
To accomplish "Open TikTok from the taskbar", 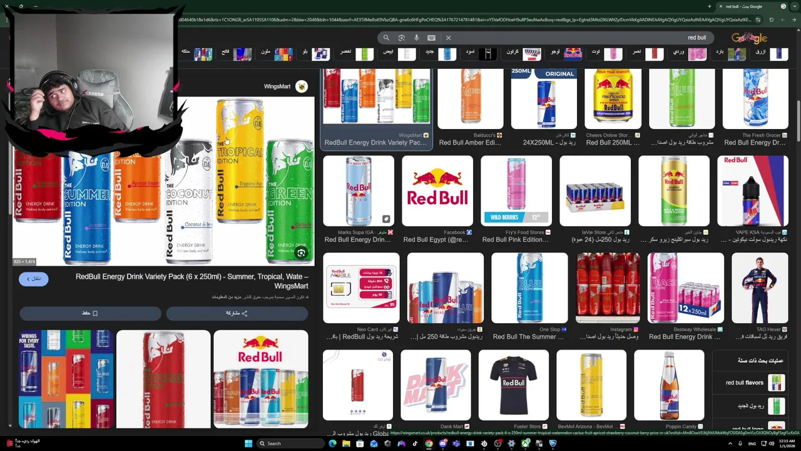I will (415, 443).
